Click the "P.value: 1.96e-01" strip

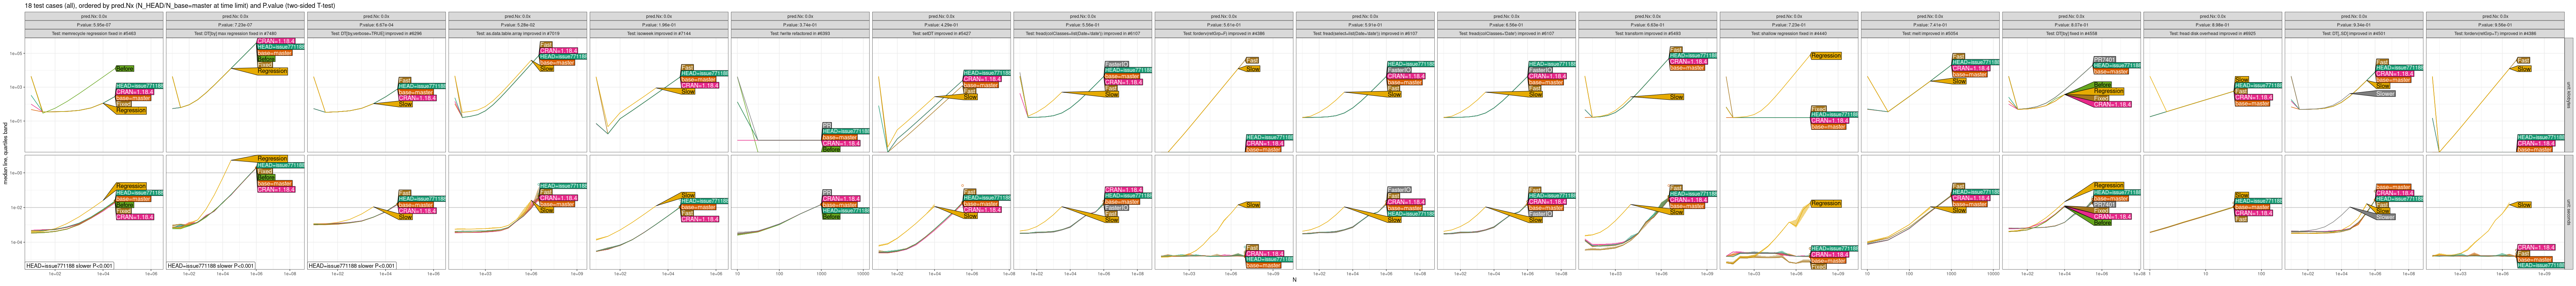coord(659,25)
